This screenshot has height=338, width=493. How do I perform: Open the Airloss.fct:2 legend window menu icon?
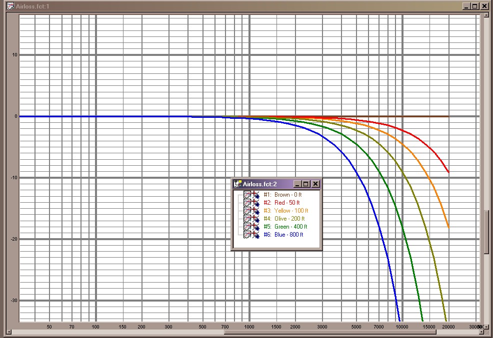click(x=237, y=184)
